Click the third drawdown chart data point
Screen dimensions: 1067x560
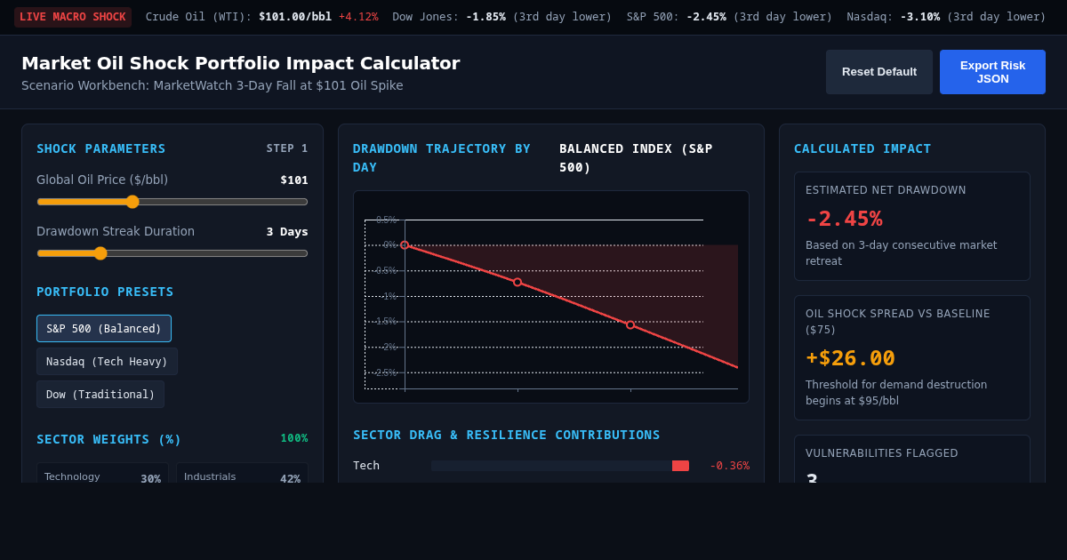coord(630,324)
